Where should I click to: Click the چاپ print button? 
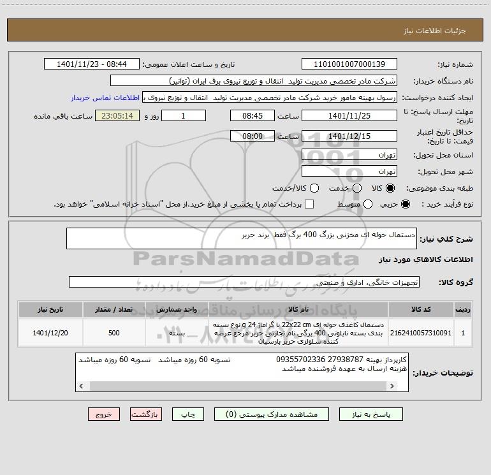[188, 414]
